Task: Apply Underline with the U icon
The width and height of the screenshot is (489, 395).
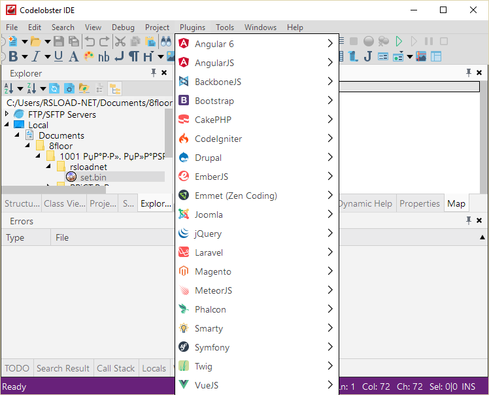Action: 58,57
